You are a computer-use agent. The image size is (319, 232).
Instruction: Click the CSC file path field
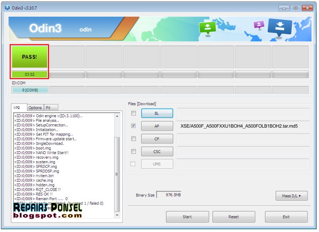pos(243,152)
